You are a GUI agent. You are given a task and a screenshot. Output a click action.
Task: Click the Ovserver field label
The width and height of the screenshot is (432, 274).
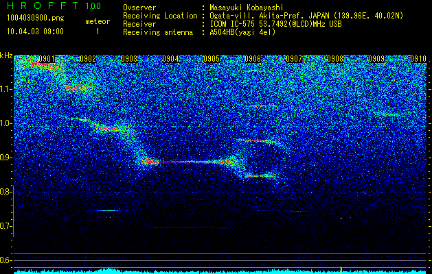pos(139,8)
